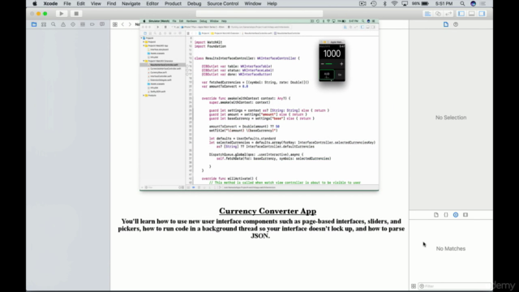Screen dimensions: 519x292
Task: Show the Code Snippet library
Action: [x=446, y=215]
